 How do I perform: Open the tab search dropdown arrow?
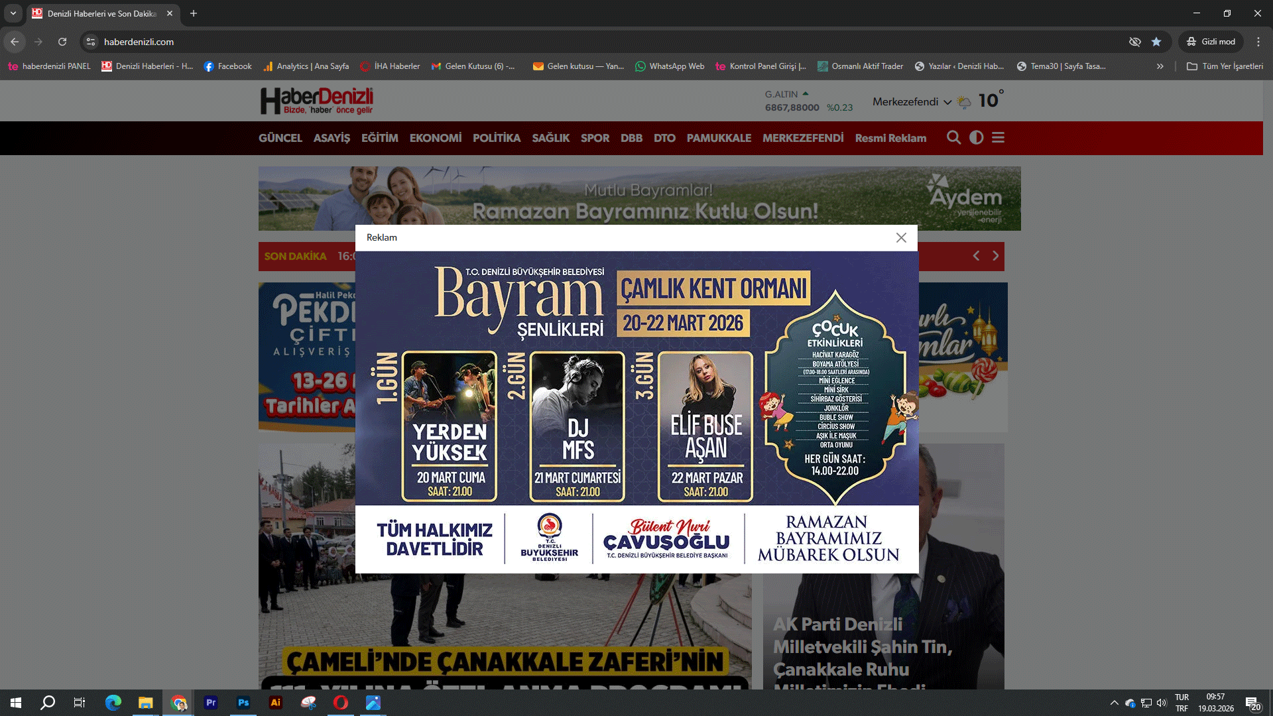pyautogui.click(x=13, y=13)
